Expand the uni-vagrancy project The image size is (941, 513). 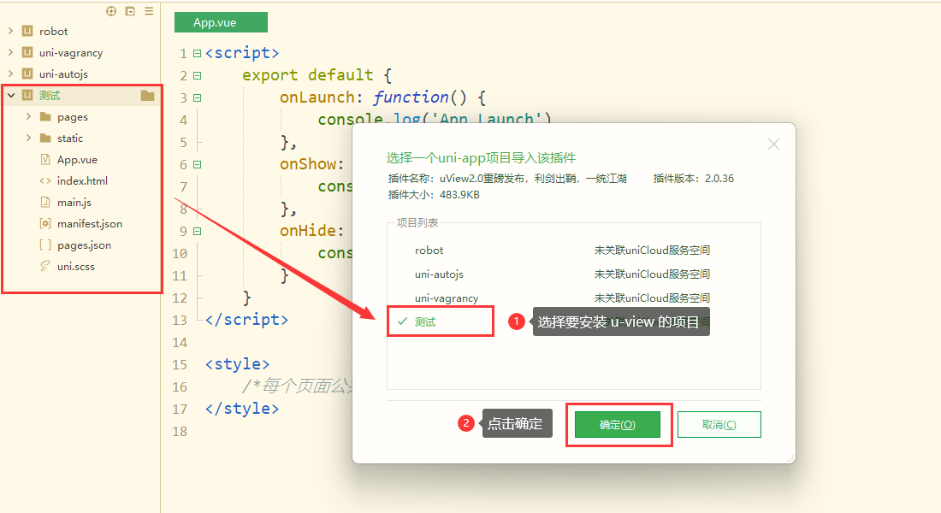click(11, 52)
